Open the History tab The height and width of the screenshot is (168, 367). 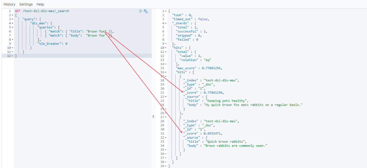pos(9,4)
